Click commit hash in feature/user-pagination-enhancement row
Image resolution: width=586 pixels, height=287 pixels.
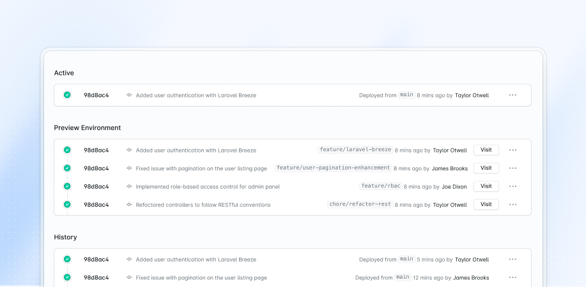pyautogui.click(x=96, y=168)
